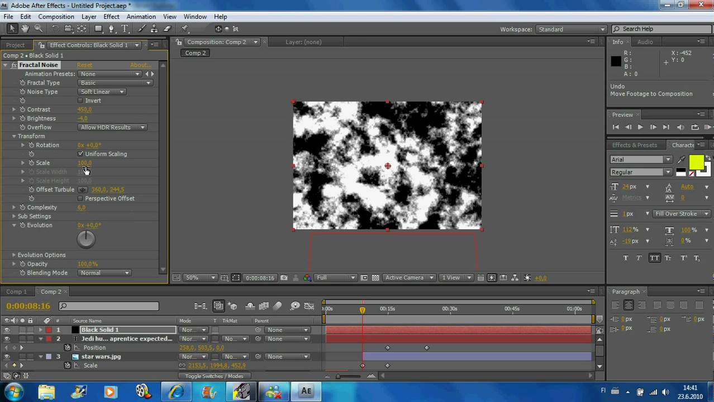714x402 pixels.
Task: Open the Fractal Type dropdown
Action: click(116, 83)
